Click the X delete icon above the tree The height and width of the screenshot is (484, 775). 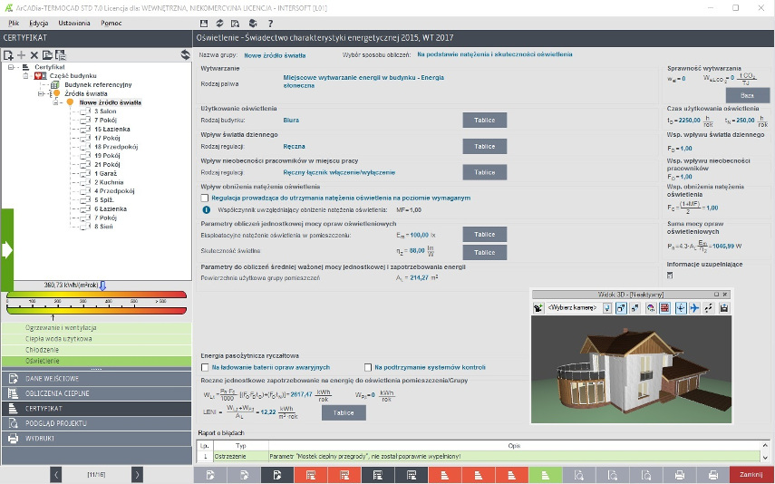(x=34, y=55)
